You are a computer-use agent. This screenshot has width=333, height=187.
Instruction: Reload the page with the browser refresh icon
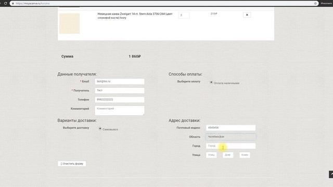[x=6, y=4]
